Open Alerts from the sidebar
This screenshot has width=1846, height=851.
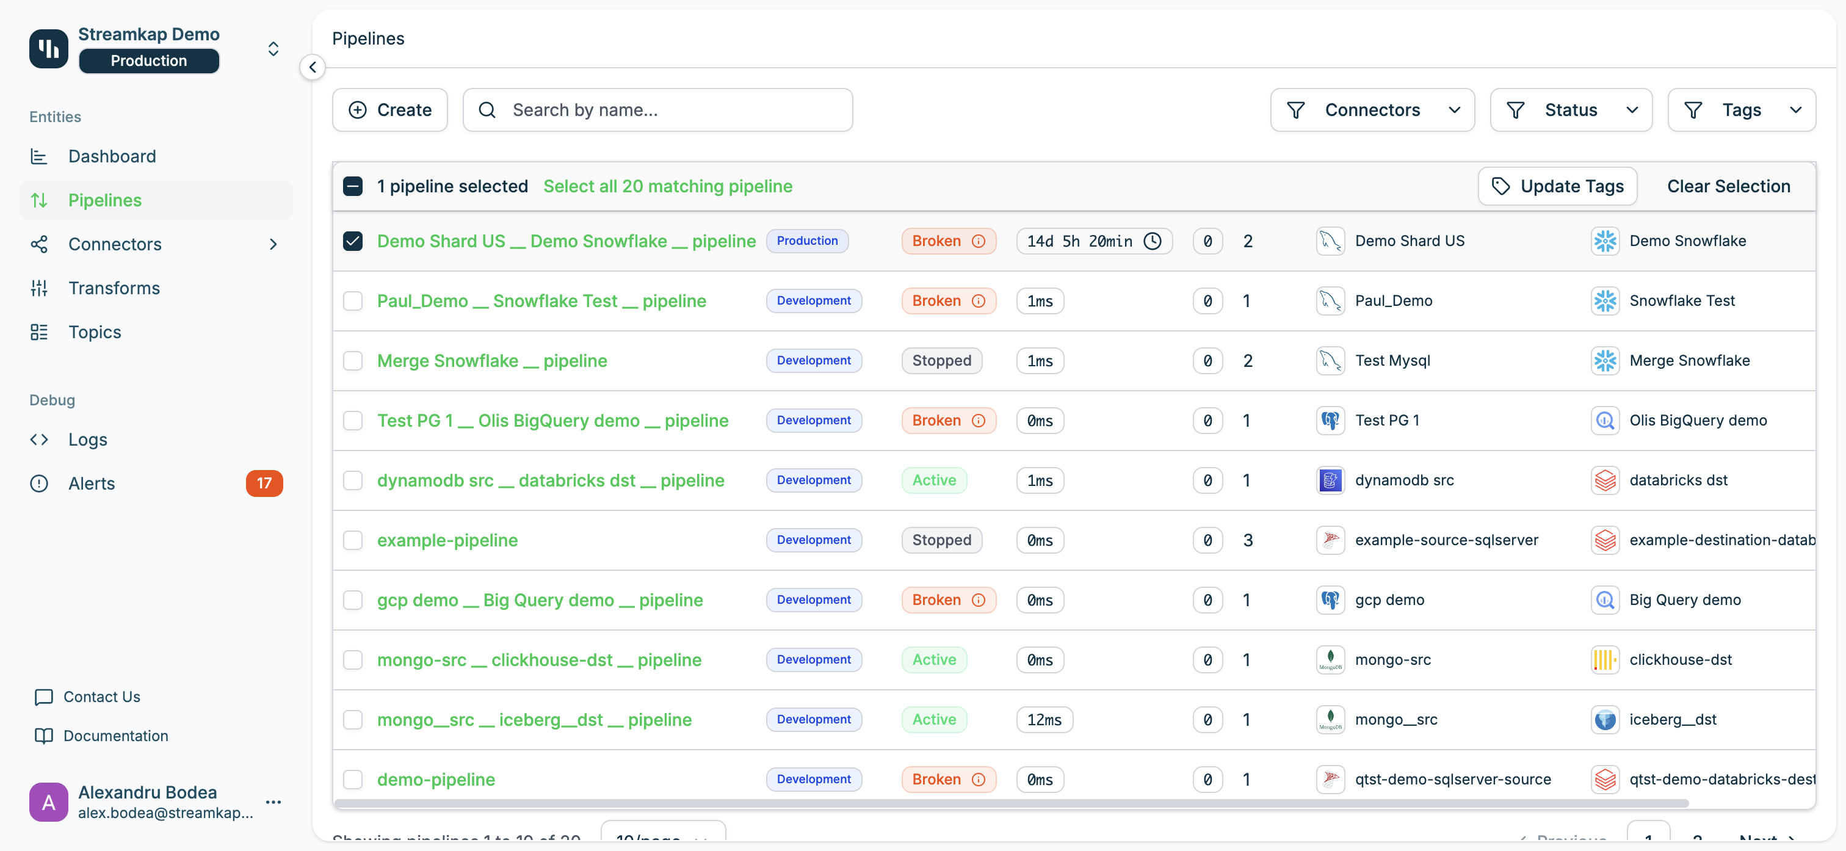[92, 483]
